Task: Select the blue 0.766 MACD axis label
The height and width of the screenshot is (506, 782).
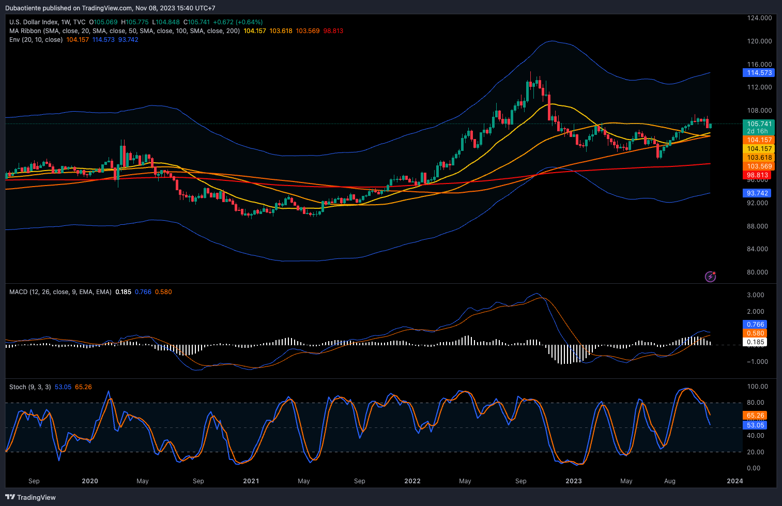Action: tap(755, 325)
